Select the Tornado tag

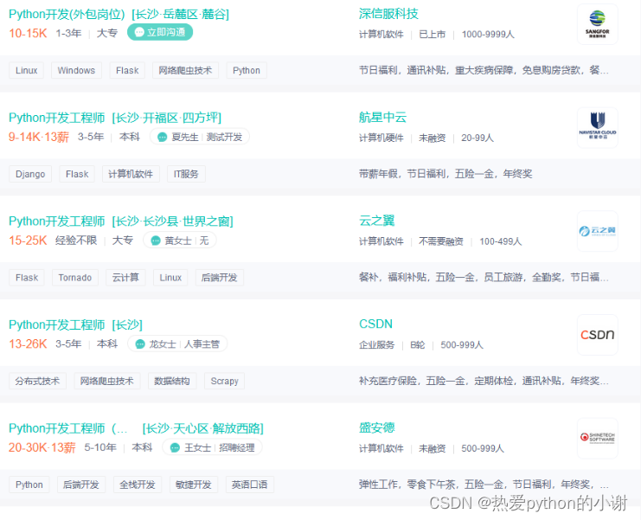[74, 278]
